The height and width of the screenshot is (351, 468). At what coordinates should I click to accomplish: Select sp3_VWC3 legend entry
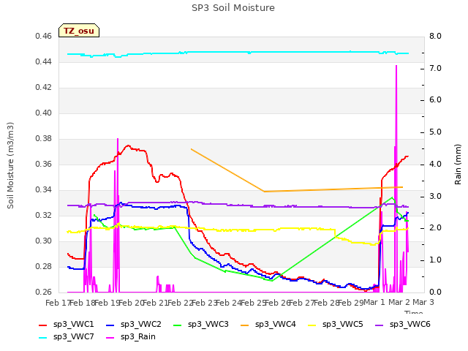coord(200,325)
